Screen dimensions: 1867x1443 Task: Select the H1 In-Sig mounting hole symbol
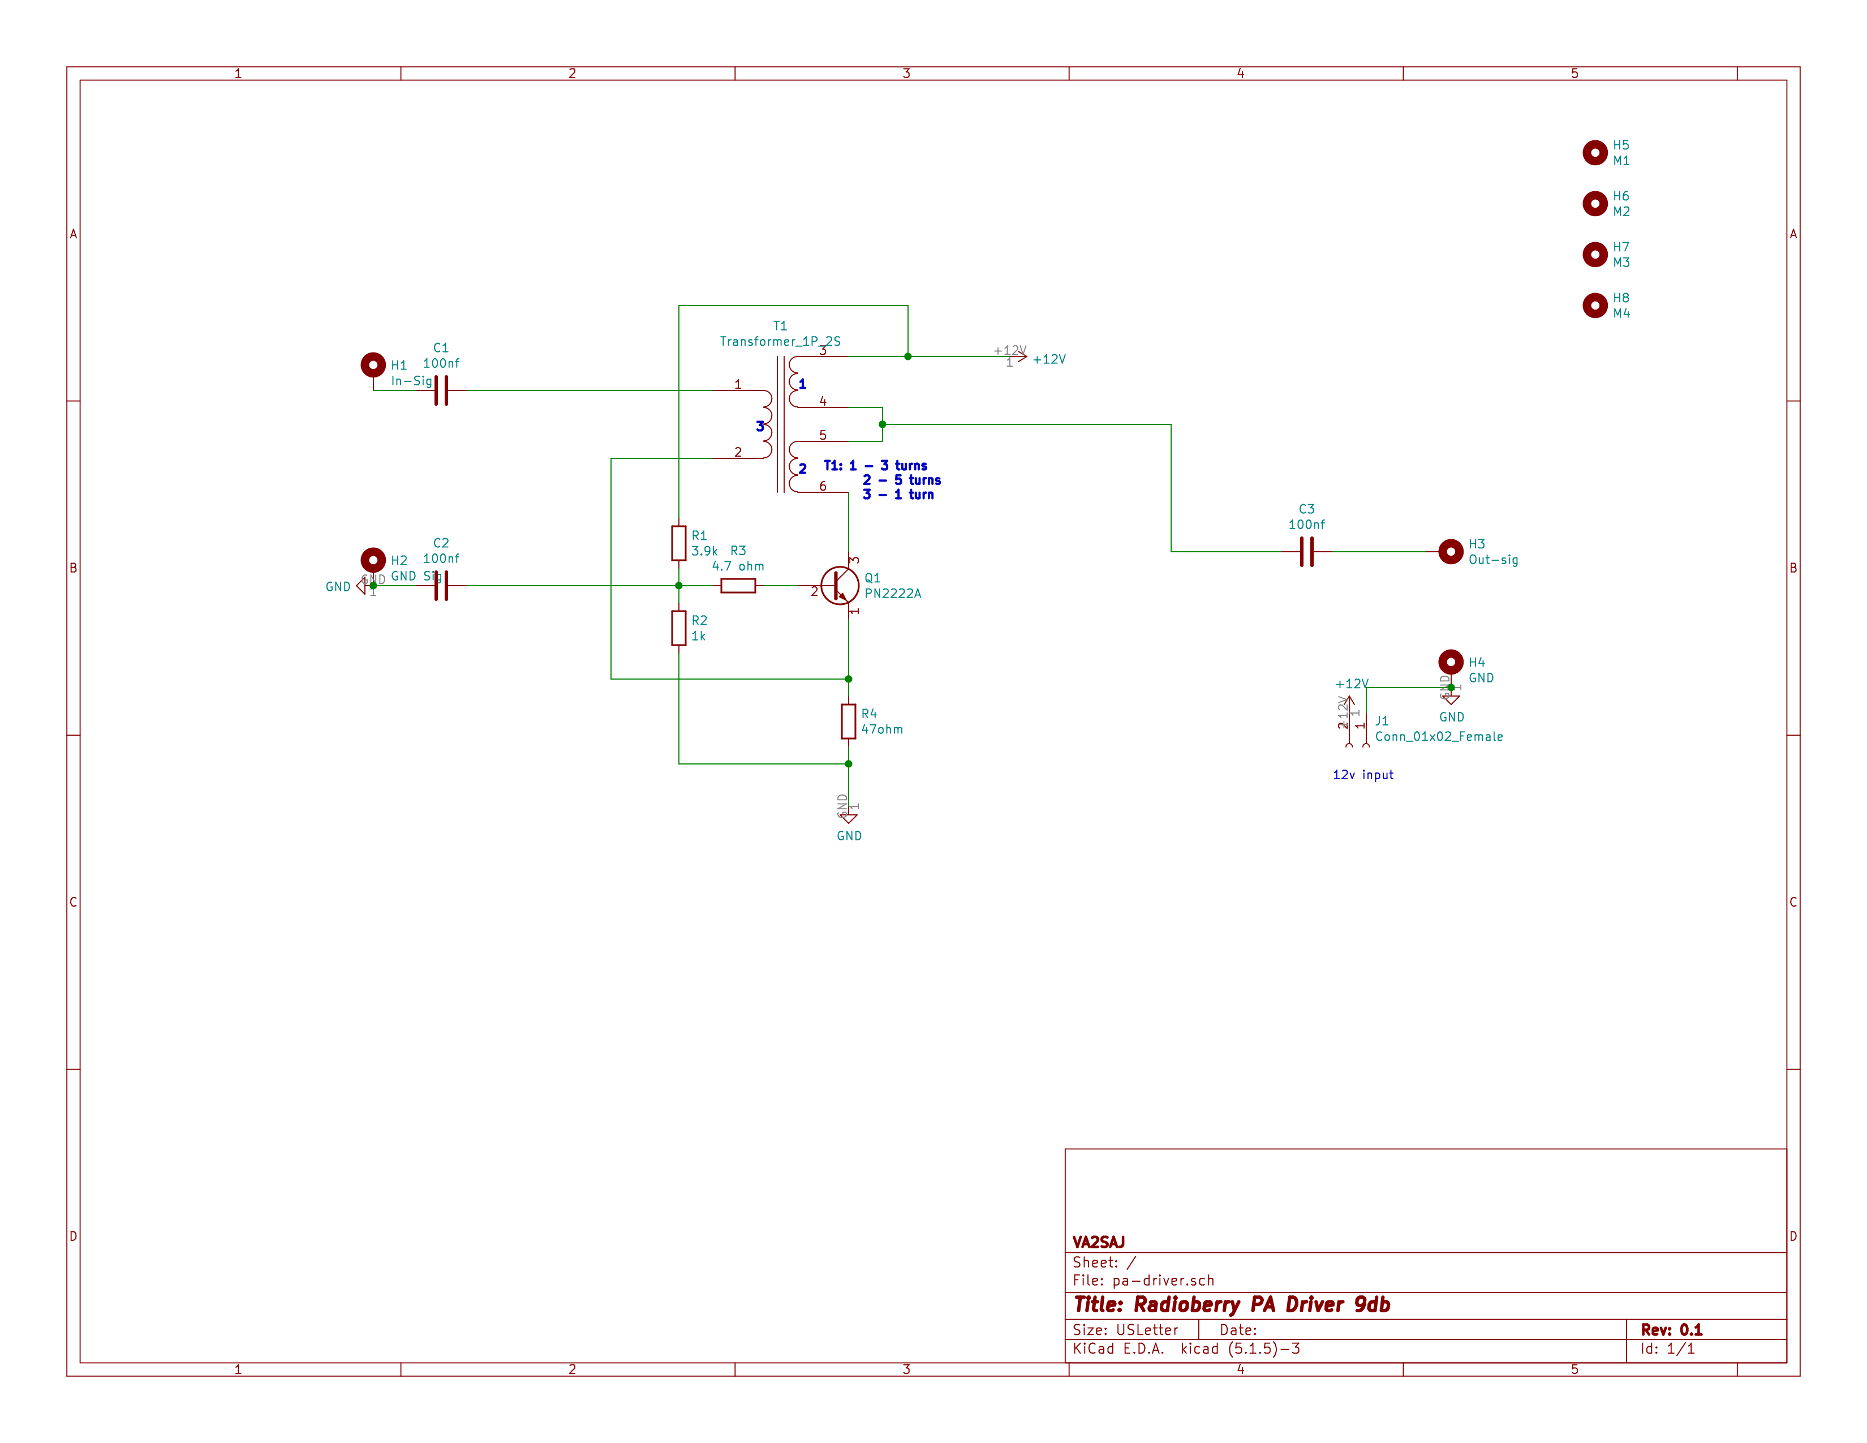tap(373, 365)
